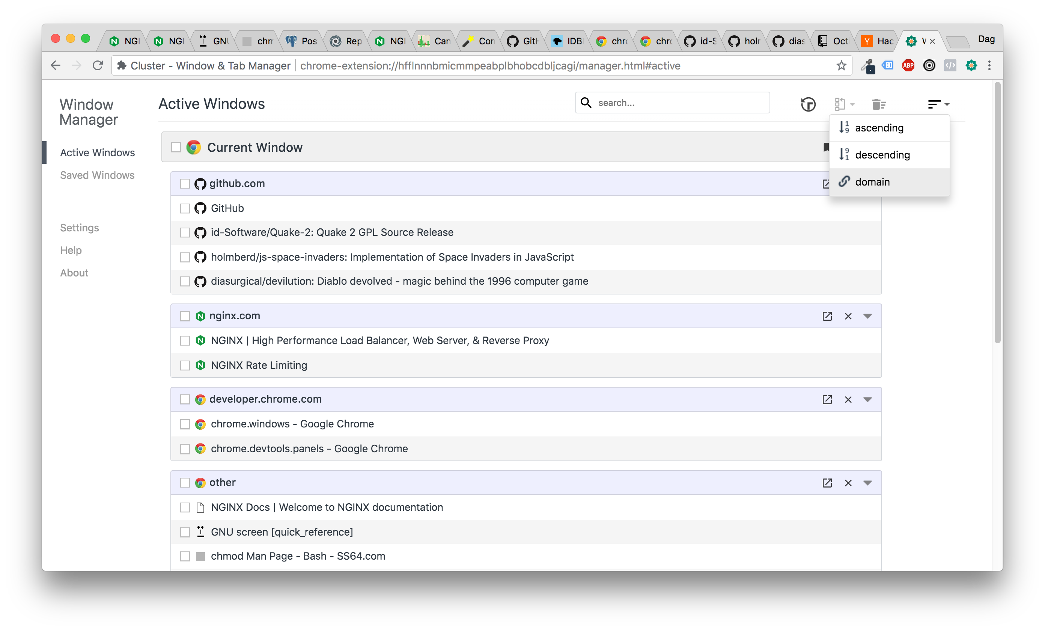Tick the GitHub tab checkbox
This screenshot has width=1045, height=631.
point(185,208)
